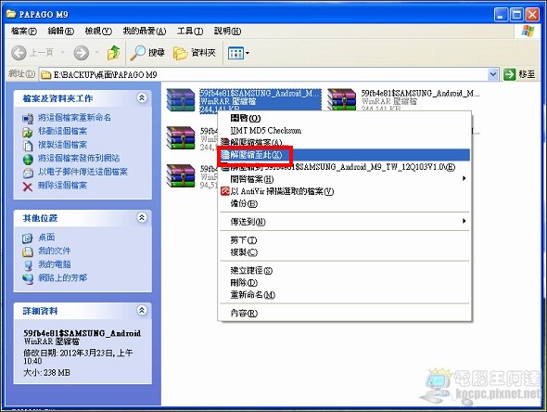Choose 刪除(D) in context menu
547x412 pixels.
(344, 282)
